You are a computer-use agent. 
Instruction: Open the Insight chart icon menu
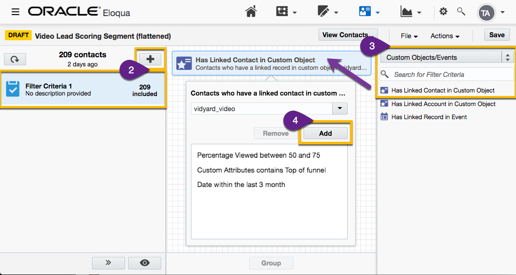coord(406,12)
